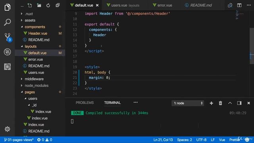Go to line via Ln 21, Col 13

(163, 140)
